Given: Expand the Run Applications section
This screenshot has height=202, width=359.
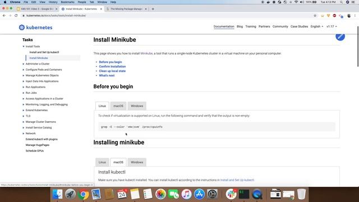Looking at the screenshot, I should pos(24,87).
